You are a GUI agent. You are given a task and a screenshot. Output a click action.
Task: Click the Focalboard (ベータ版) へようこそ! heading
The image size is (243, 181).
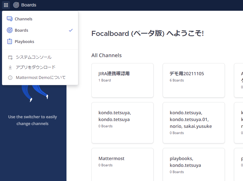148,33
